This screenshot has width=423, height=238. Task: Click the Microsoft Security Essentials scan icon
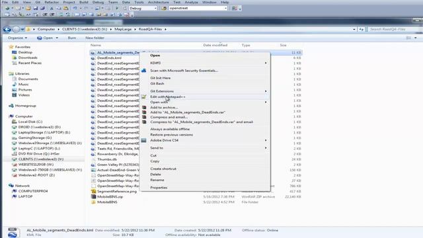tap(144, 71)
